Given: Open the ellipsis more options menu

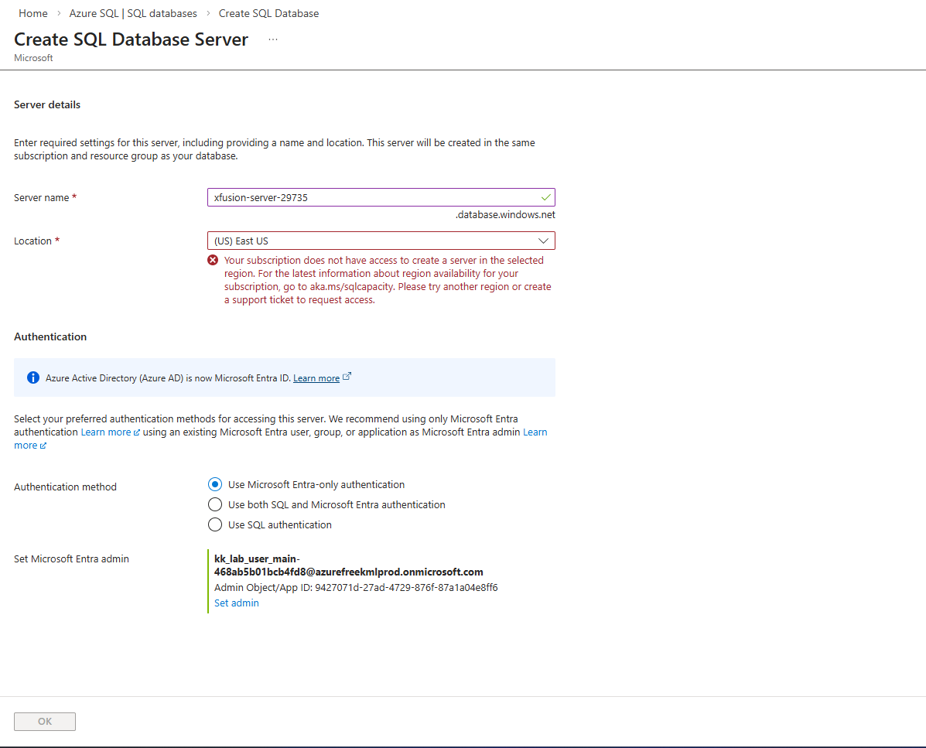Looking at the screenshot, I should 272,39.
